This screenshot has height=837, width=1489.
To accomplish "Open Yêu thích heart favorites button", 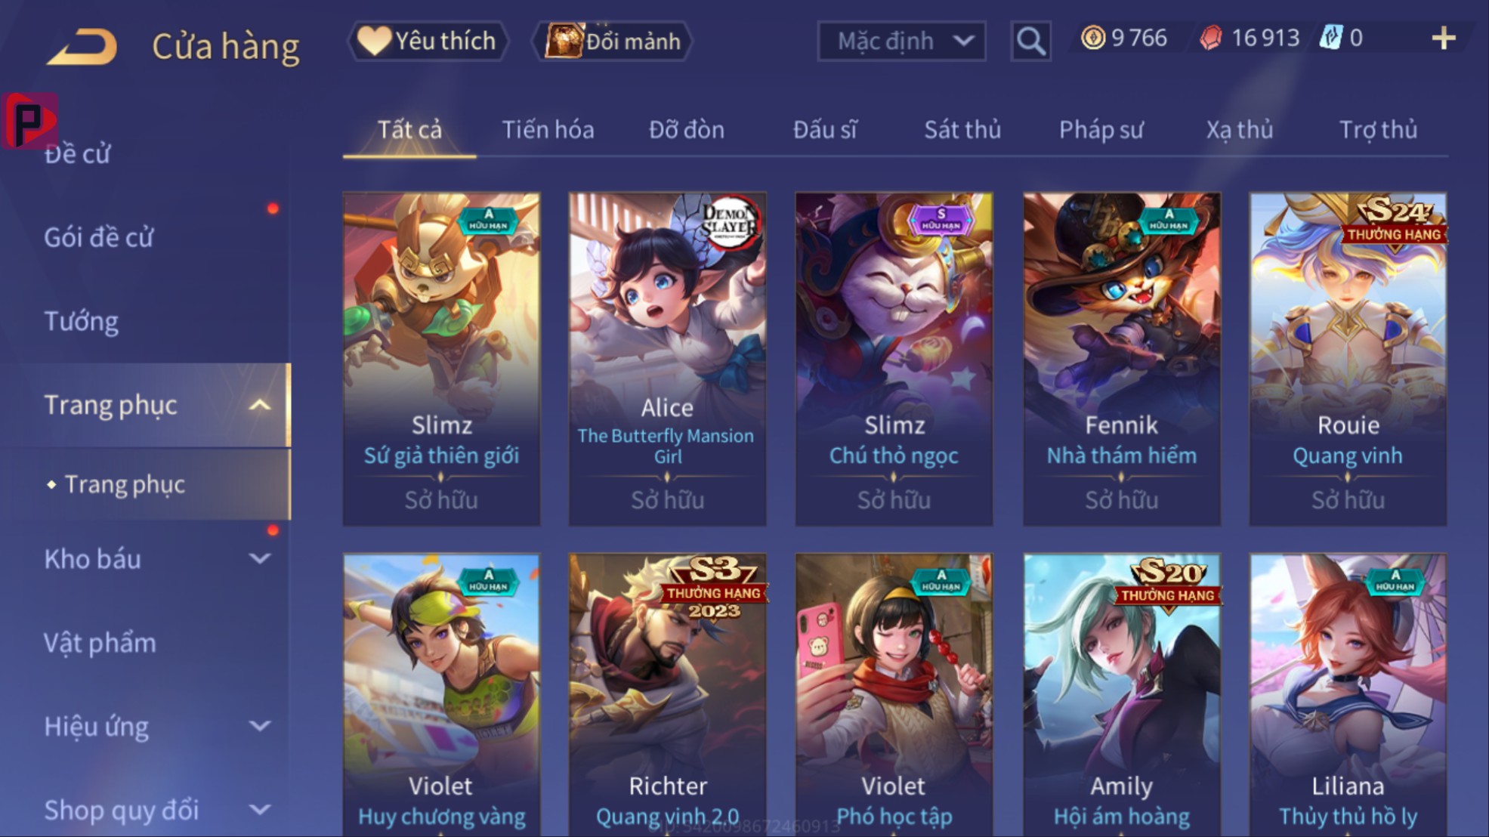I will tap(427, 41).
